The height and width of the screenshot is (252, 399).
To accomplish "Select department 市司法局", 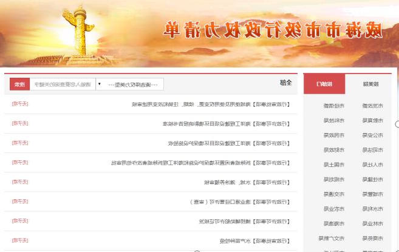I will click(x=372, y=150).
